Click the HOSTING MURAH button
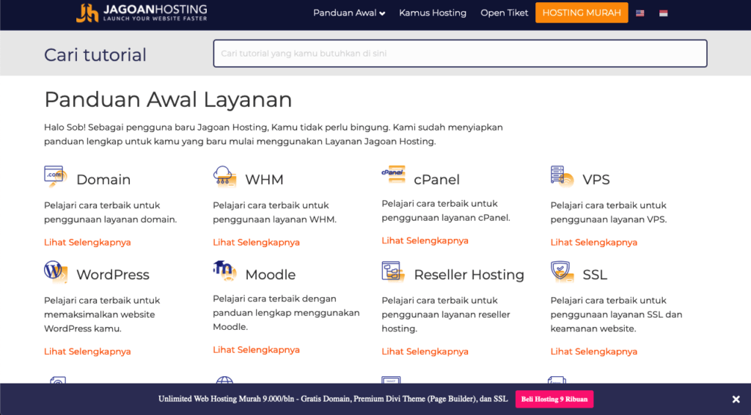 (582, 13)
